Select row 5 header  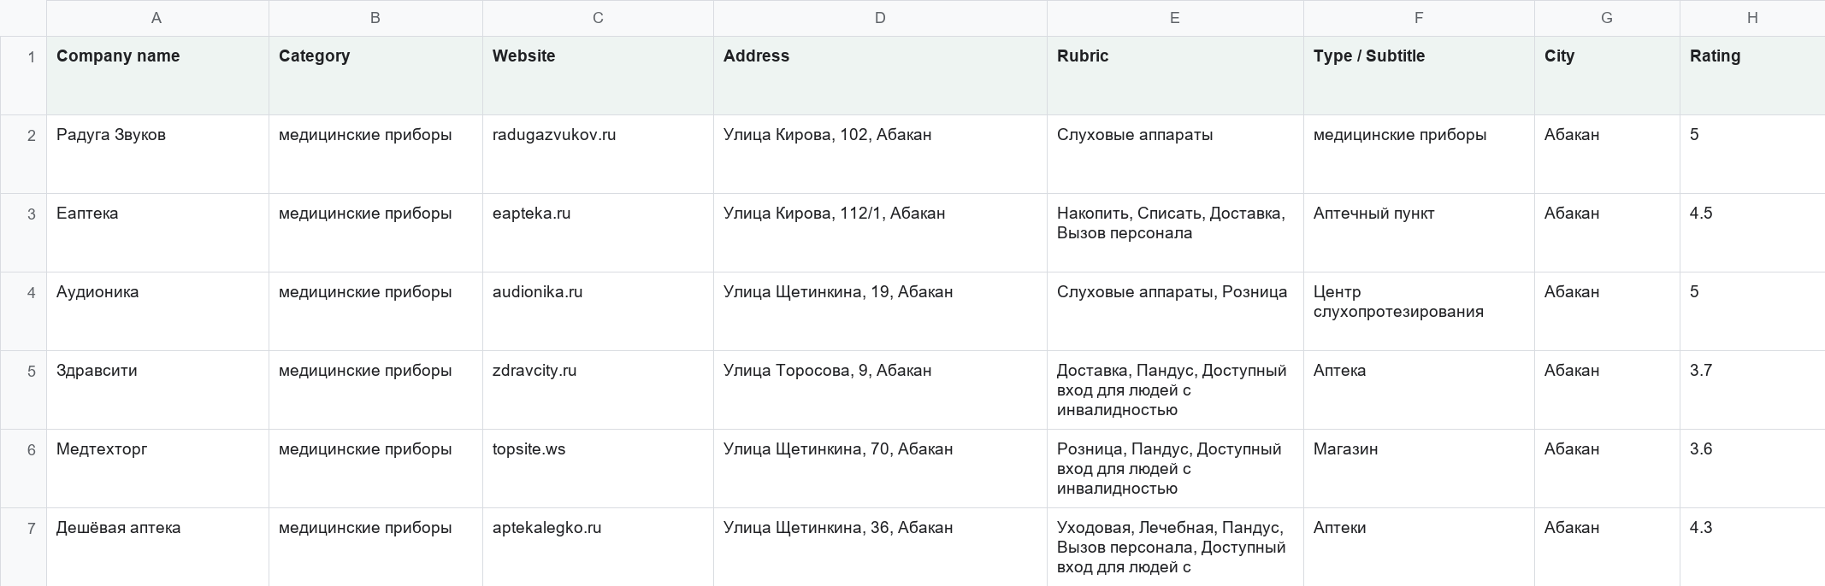point(23,390)
